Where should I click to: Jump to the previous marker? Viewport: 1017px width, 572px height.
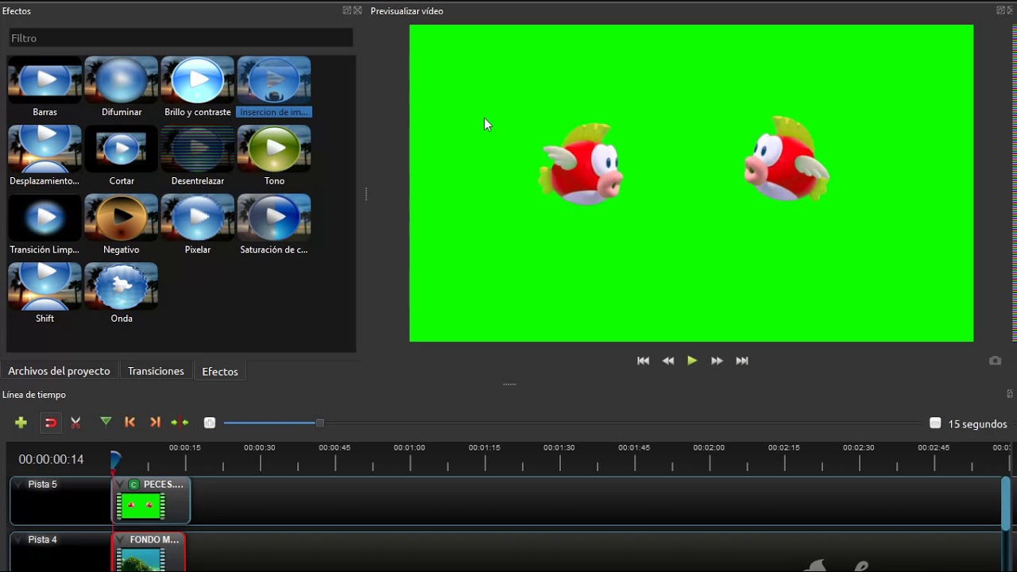pyautogui.click(x=130, y=423)
